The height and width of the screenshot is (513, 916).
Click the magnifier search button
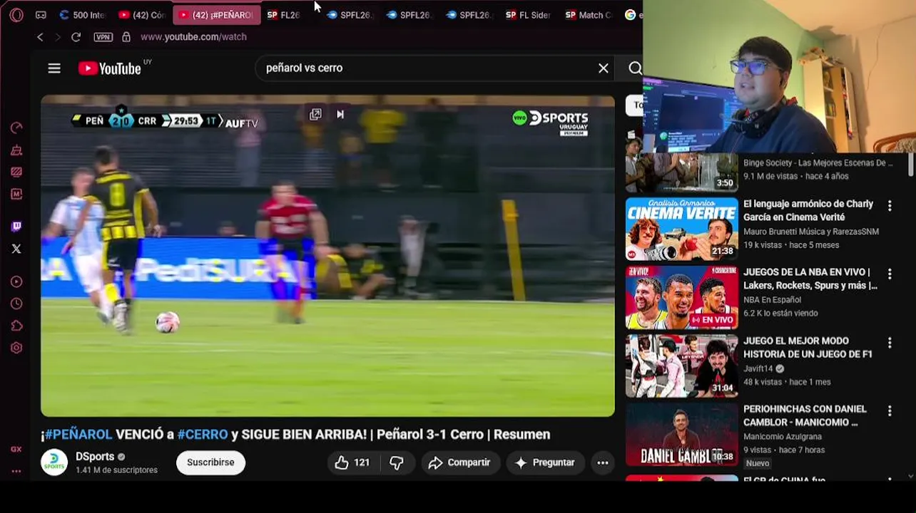(x=635, y=68)
